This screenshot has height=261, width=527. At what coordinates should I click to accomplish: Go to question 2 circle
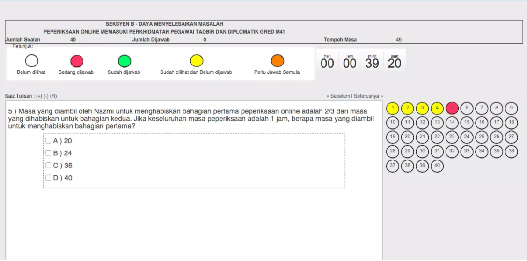407,108
